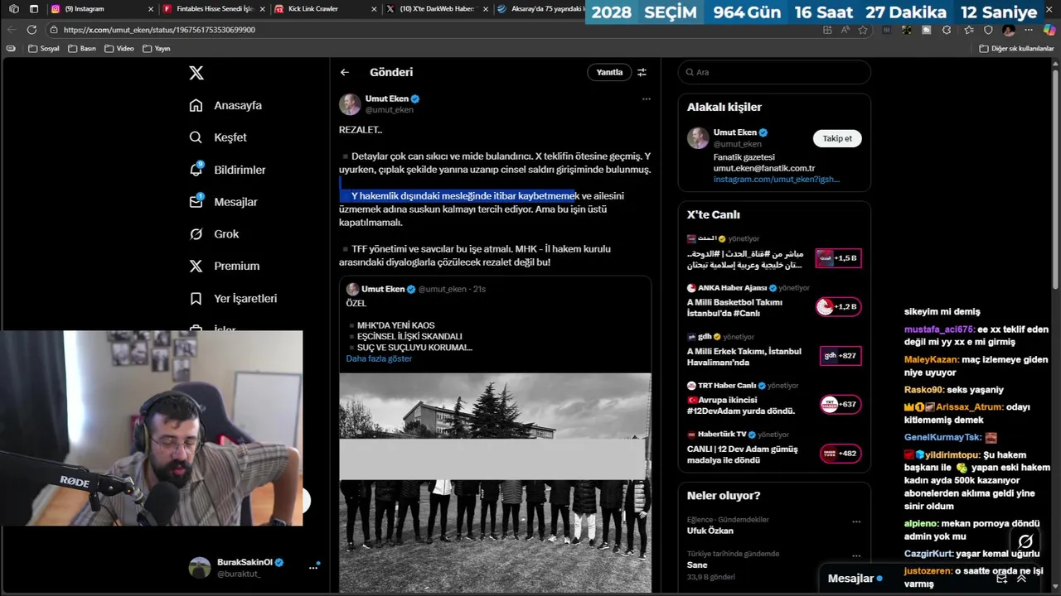Click Daha fazla göster in quoted post
The image size is (1061, 596).
[379, 358]
